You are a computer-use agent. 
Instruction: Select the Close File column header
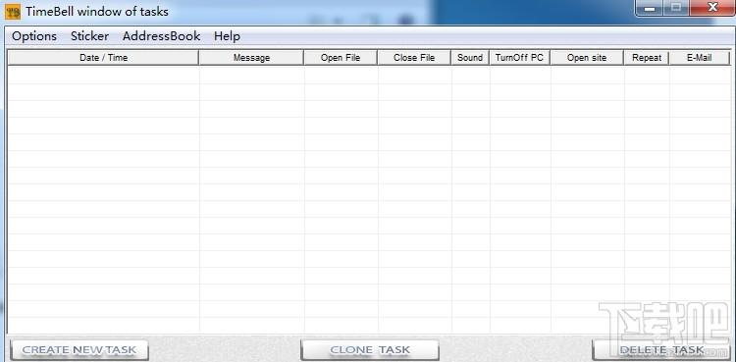click(414, 58)
